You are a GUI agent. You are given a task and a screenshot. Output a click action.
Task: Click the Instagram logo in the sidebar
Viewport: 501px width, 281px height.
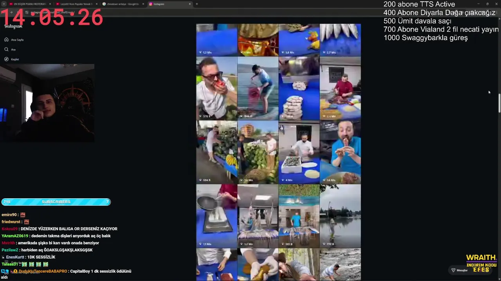[x=13, y=27]
